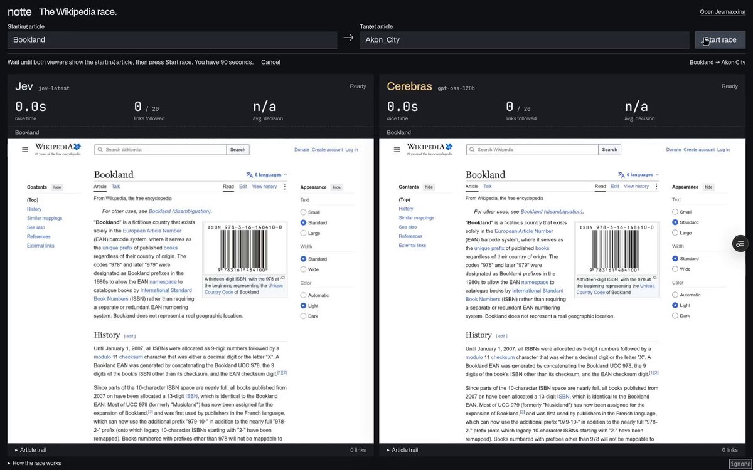Choose Dark color in left Appearance panel
Screen dimensions: 753x470
304,316
